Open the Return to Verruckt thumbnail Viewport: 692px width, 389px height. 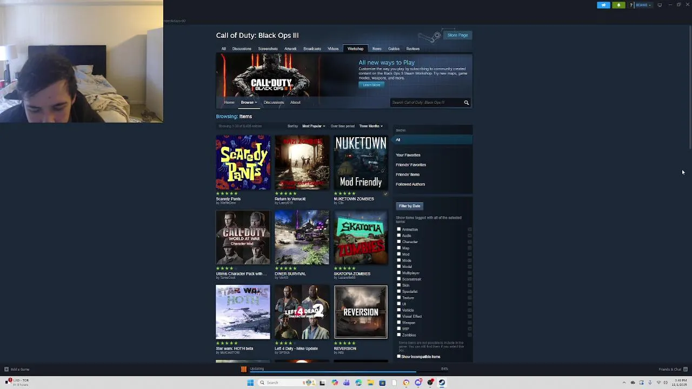[x=302, y=163]
